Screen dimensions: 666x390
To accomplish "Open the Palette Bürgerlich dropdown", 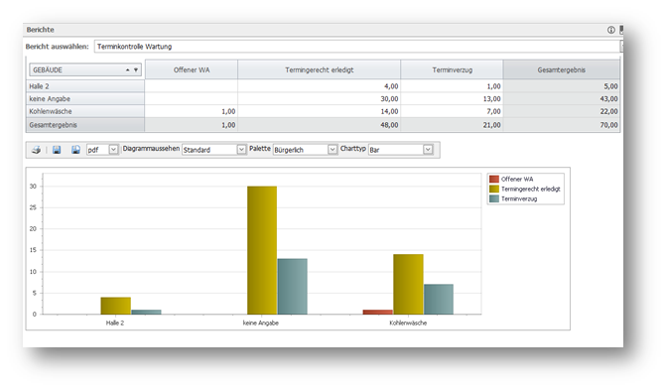I will [333, 150].
